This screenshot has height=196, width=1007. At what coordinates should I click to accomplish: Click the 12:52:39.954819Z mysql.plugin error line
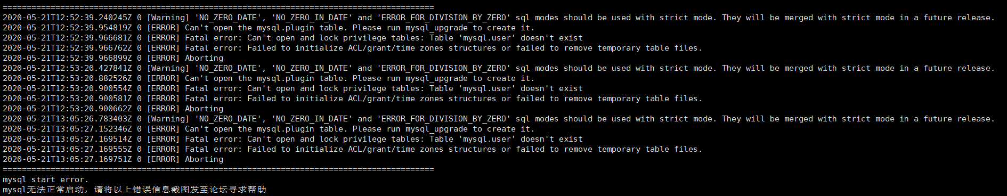[269, 28]
